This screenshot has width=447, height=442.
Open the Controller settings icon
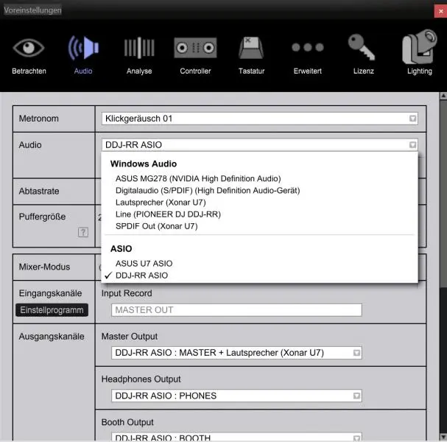click(x=195, y=49)
